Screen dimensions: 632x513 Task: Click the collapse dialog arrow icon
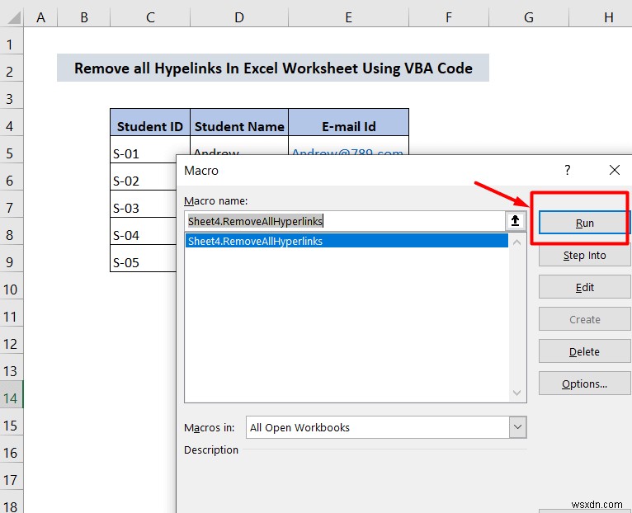pyautogui.click(x=515, y=221)
